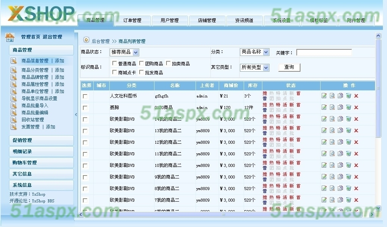Screen dimensions: 387x227
Task: Check the 拍卖商品 checkbox
Action: point(168,63)
